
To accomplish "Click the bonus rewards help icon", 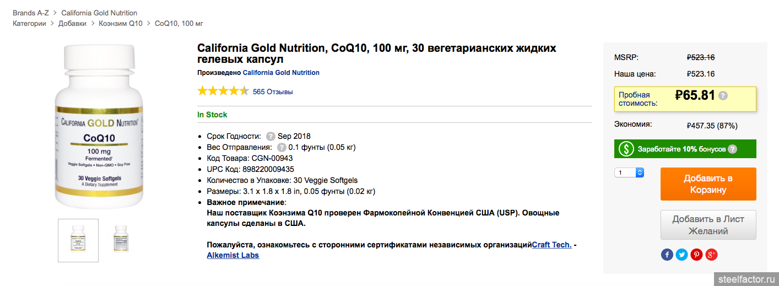I will click(732, 149).
